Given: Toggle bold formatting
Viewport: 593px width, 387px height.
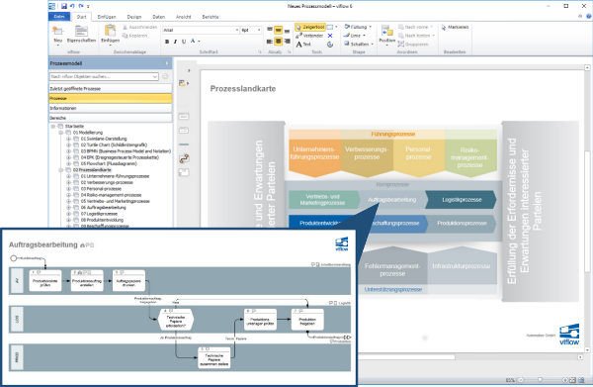Looking at the screenshot, I should click(167, 42).
